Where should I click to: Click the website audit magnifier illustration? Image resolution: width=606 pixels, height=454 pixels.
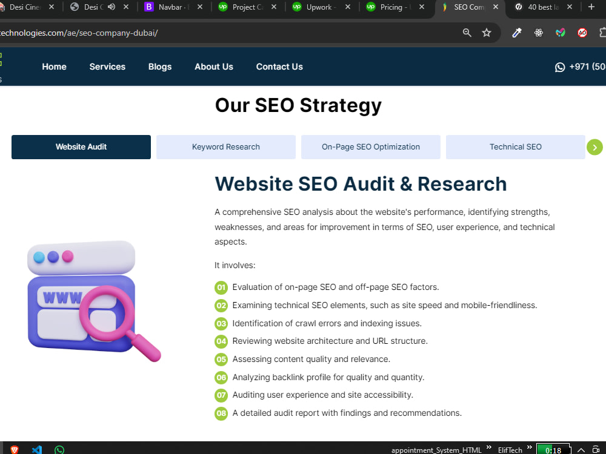click(x=94, y=301)
